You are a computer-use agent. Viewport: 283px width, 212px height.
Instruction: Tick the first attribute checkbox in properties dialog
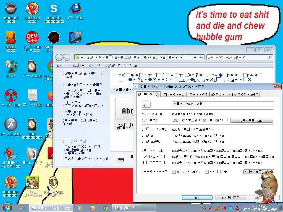tap(174, 172)
